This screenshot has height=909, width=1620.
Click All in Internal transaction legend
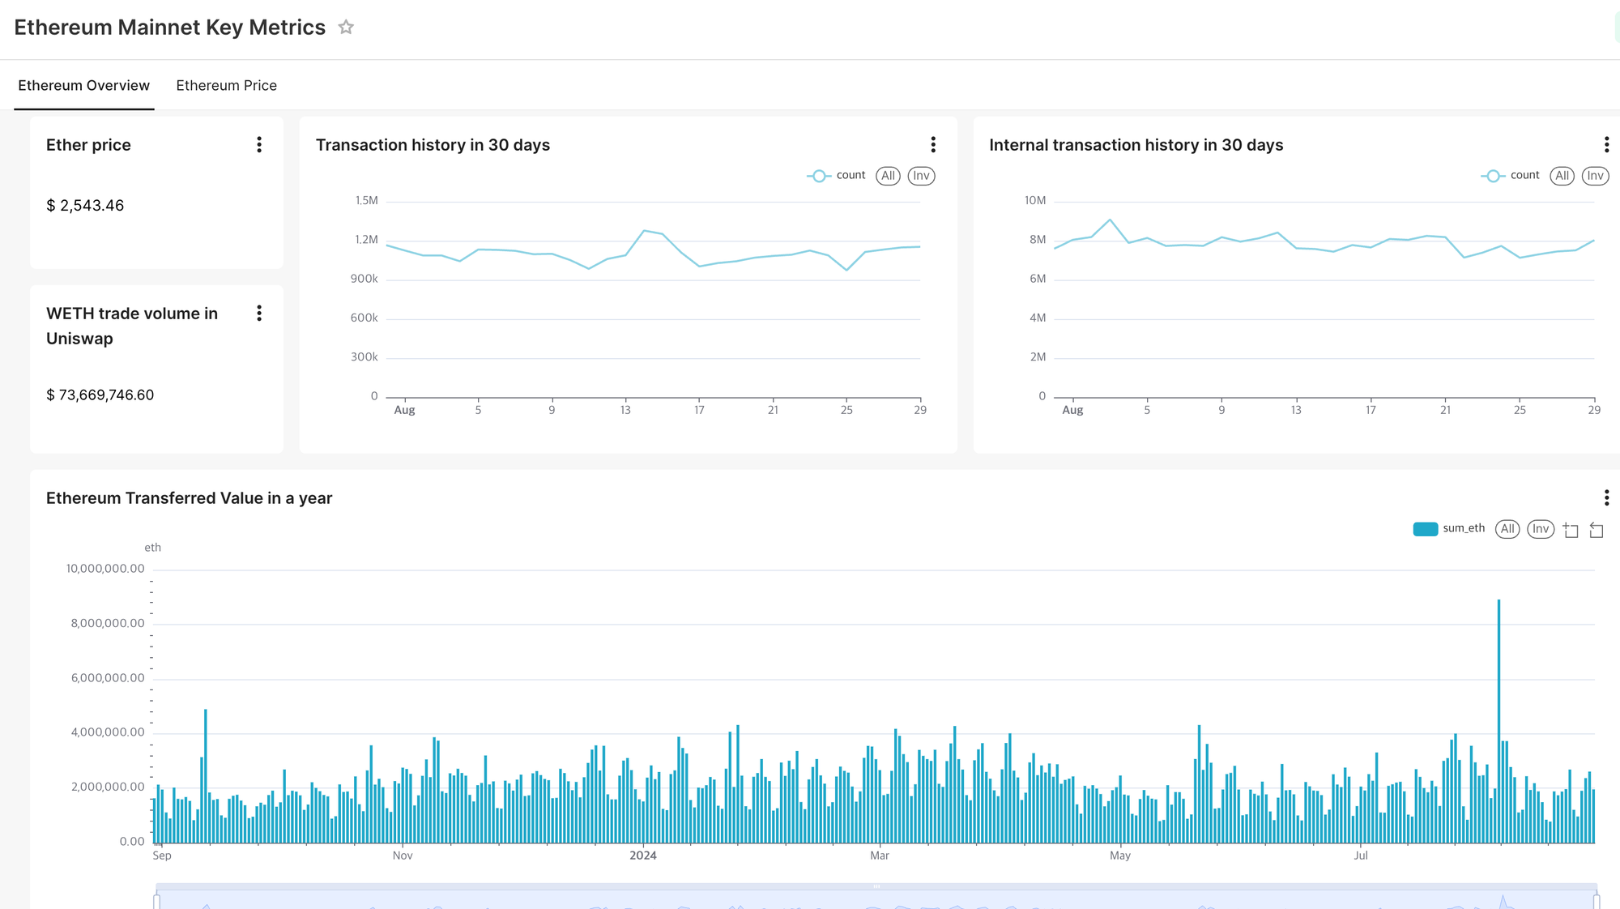pyautogui.click(x=1562, y=176)
